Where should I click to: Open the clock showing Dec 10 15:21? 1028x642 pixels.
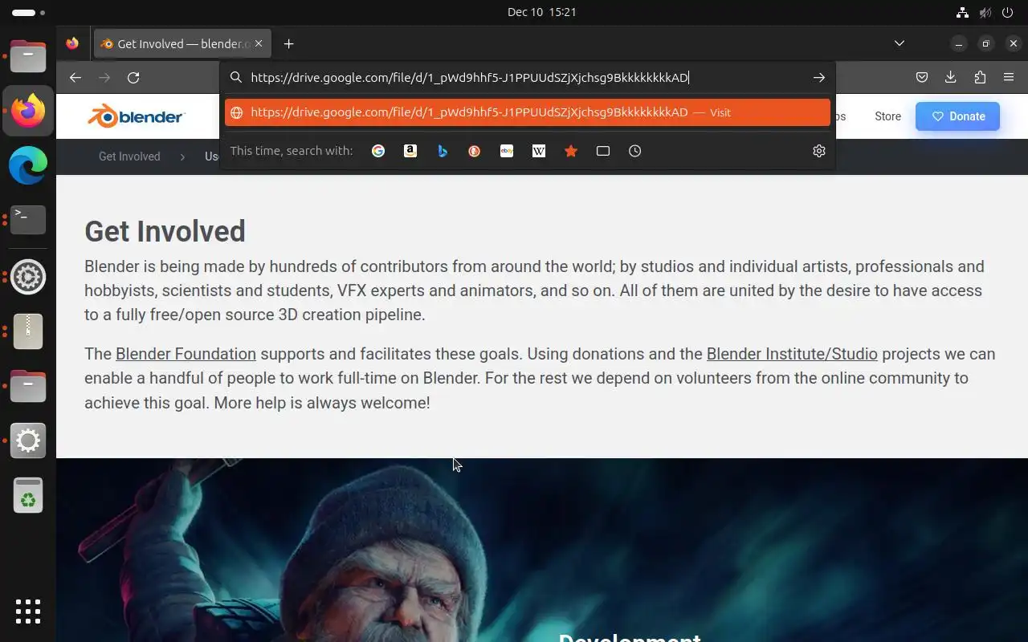pos(541,12)
